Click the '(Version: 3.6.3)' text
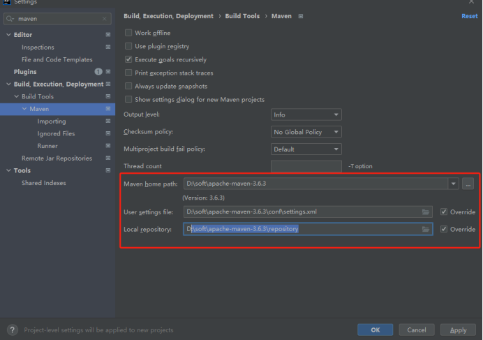Image resolution: width=483 pixels, height=340 pixels. point(204,198)
